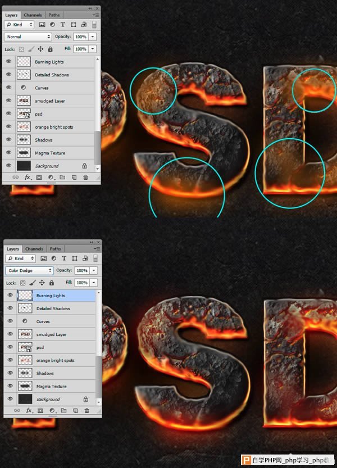Viewport: 337px width, 468px height.
Task: Hide Magma Texture layer in the Normal-mode panel
Action: 8,152
